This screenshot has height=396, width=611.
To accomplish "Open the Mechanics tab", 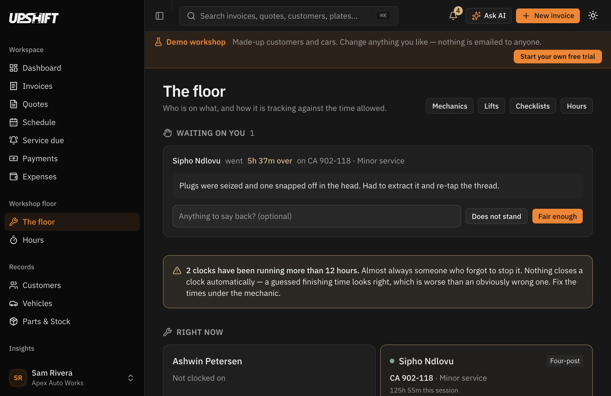I will pyautogui.click(x=450, y=106).
